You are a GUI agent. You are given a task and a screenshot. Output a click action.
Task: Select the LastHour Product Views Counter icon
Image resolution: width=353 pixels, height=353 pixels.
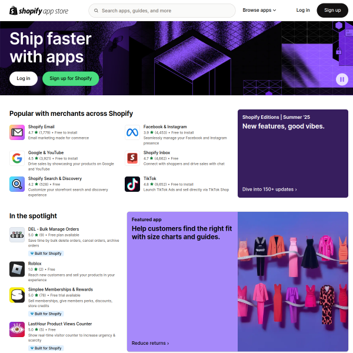pyautogui.click(x=17, y=329)
